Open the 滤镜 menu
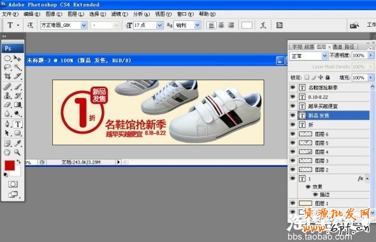 (119, 14)
